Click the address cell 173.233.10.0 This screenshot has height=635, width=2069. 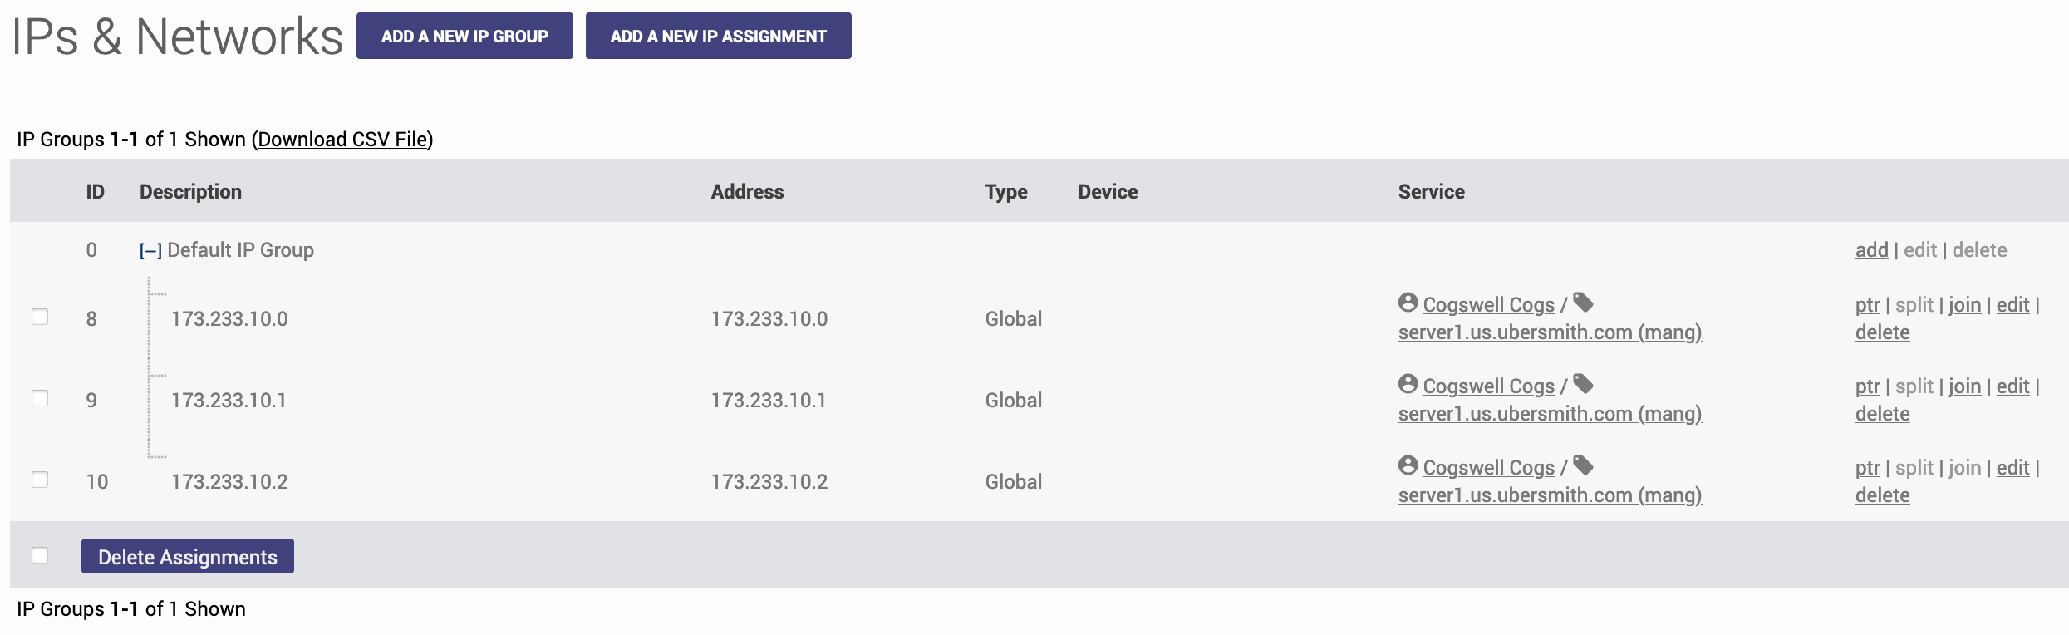[769, 318]
